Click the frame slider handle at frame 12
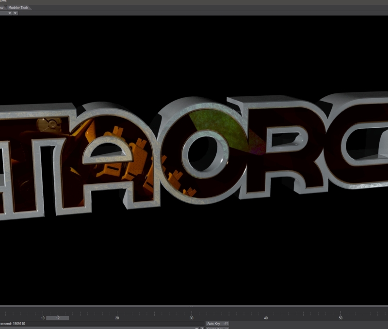 57,318
